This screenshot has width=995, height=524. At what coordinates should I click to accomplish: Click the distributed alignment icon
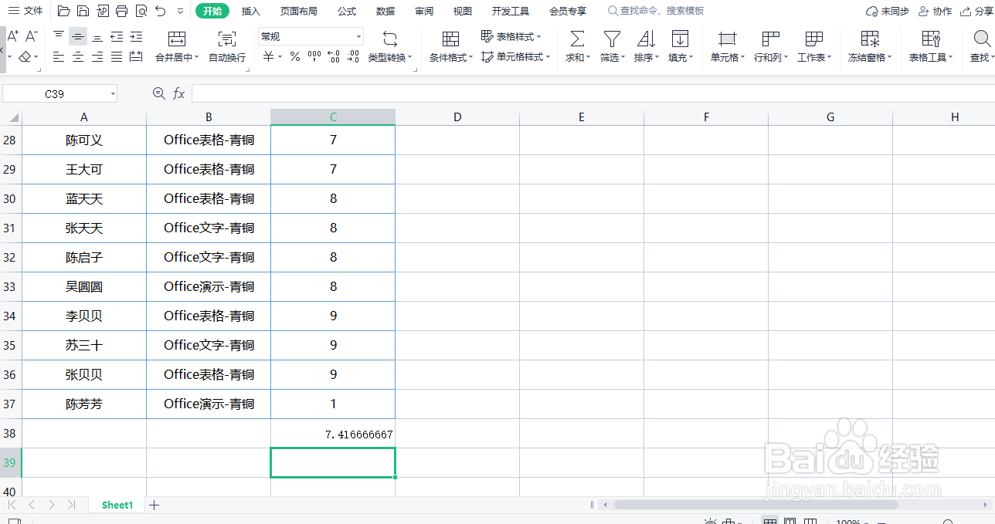136,57
